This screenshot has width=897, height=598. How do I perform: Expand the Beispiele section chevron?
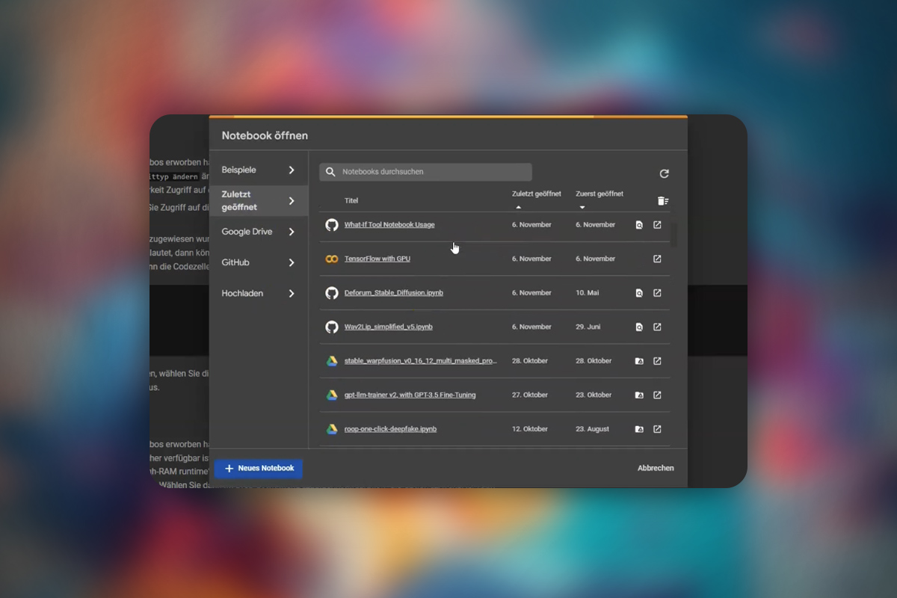tap(292, 170)
